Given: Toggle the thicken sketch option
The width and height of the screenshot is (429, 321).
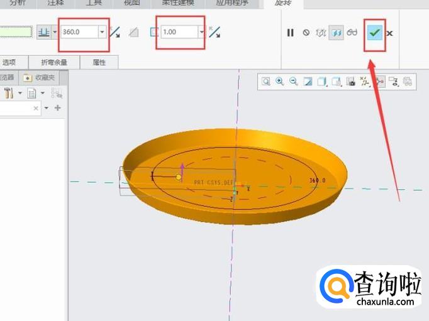Looking at the screenshot, I should pos(154,32).
